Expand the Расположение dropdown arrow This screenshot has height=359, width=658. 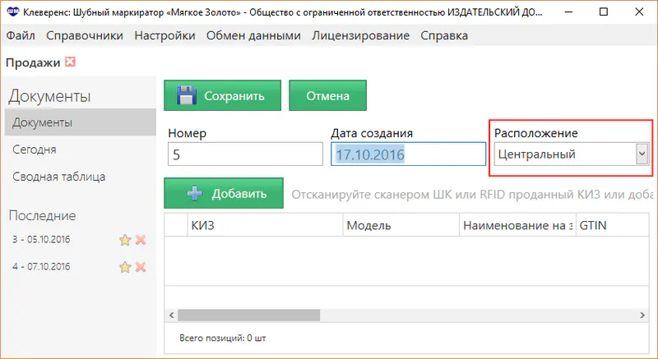[642, 154]
